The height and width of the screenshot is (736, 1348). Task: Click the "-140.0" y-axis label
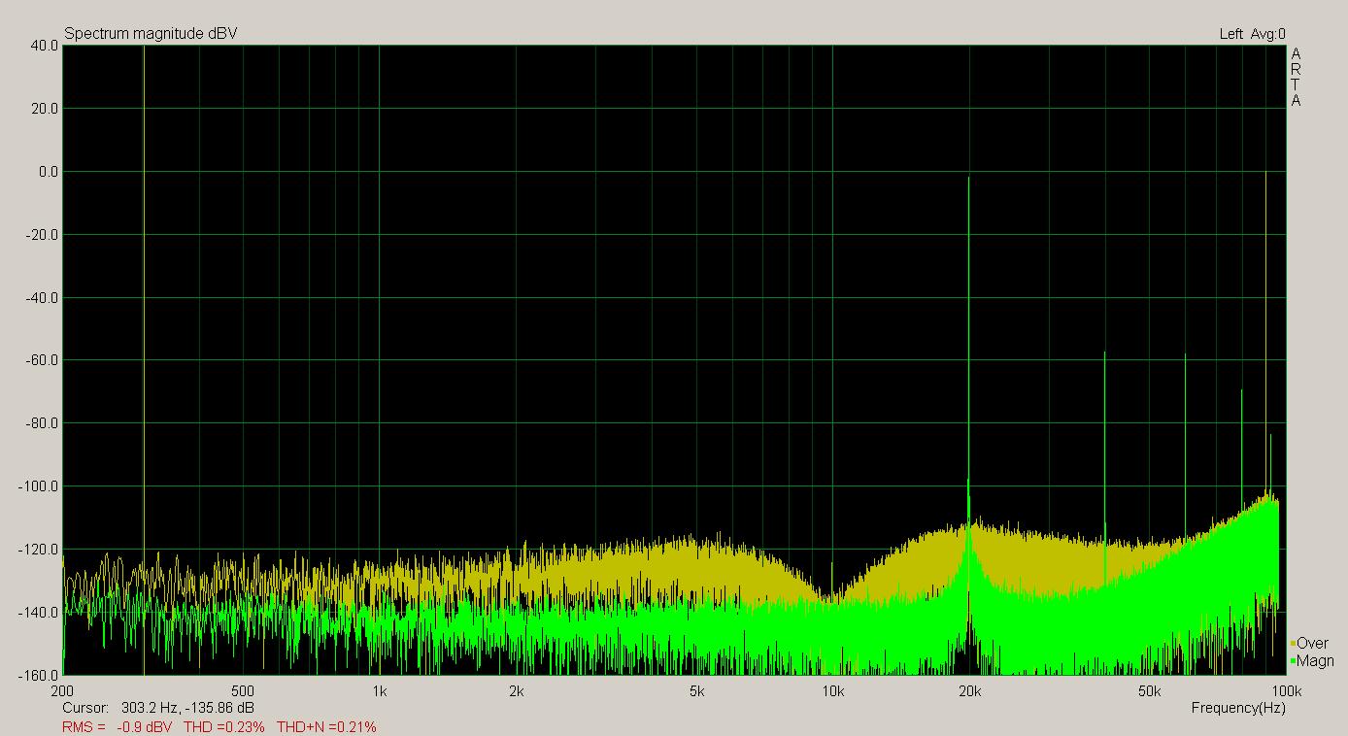39,613
